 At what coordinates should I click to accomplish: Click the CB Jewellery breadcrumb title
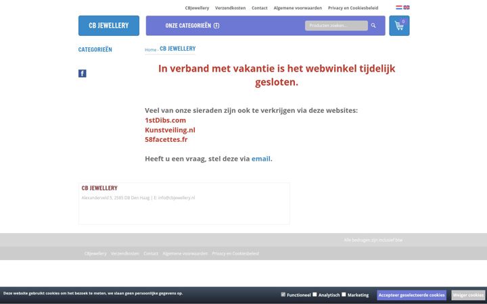tap(178, 49)
